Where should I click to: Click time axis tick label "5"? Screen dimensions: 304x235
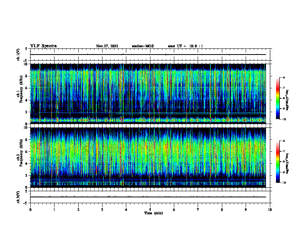[x=150, y=210]
